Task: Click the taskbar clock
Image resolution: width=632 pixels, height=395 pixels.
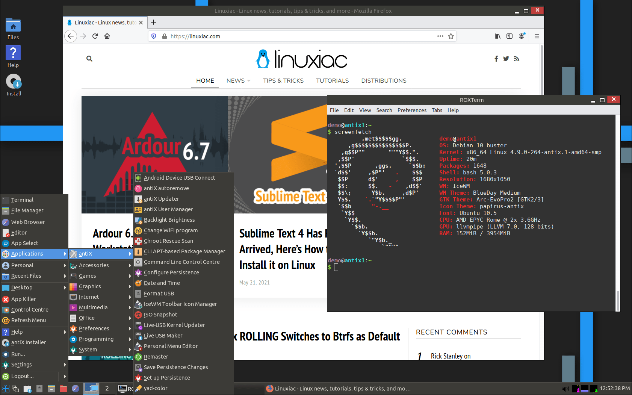Action: (615, 388)
